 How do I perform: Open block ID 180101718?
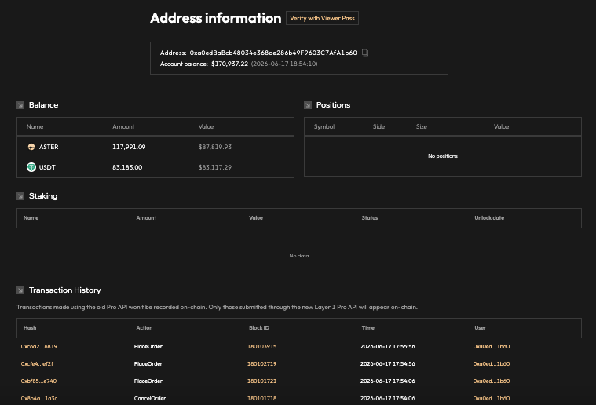pyautogui.click(x=262, y=398)
